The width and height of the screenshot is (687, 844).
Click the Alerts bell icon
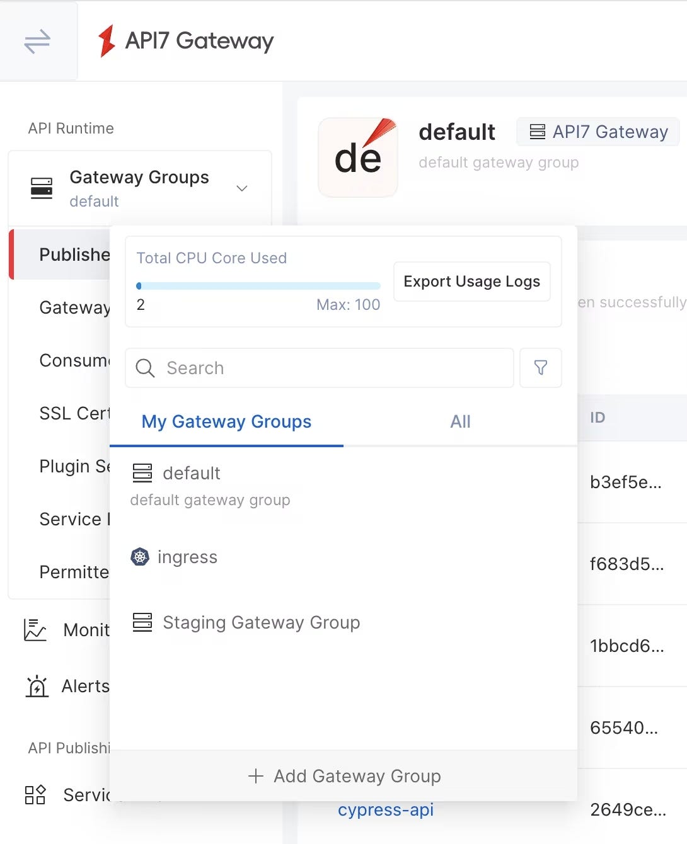tap(37, 687)
